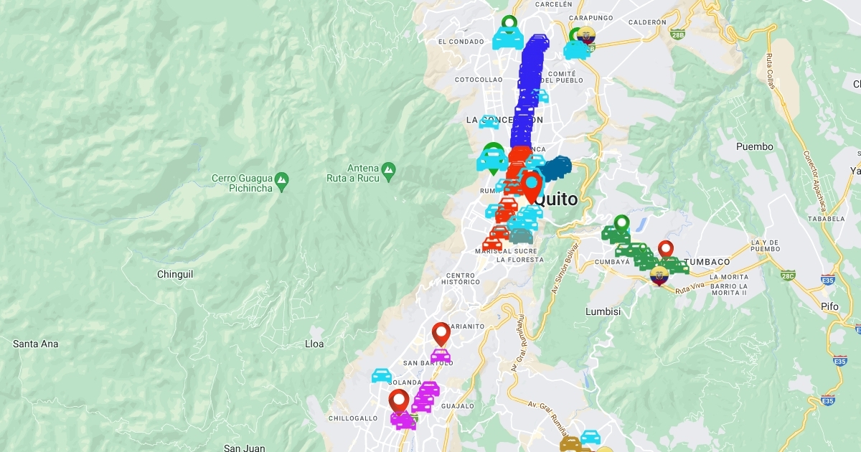
Task: Select the gray-teal car marker above Mariscal Sucre
Action: 522,237
